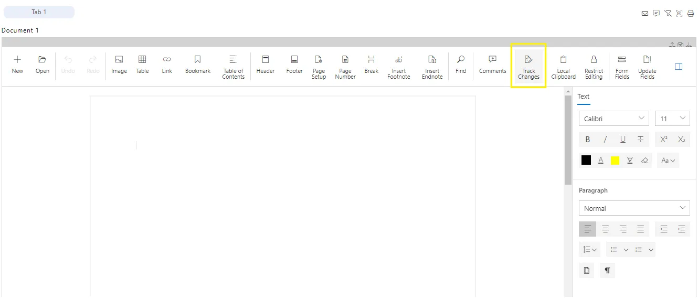Edit the Header

pyautogui.click(x=266, y=65)
